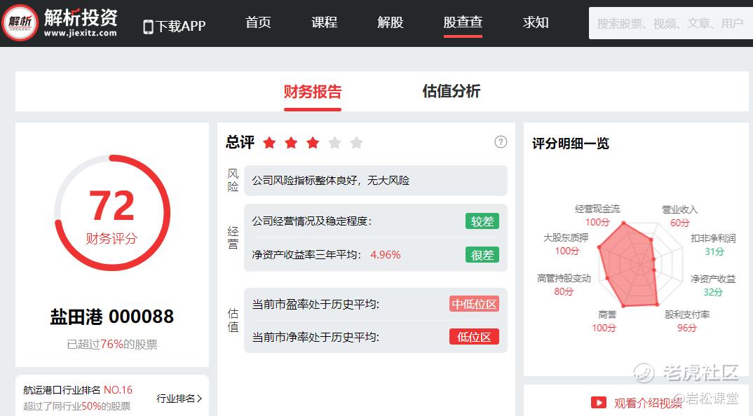The image size is (753, 416).
Task: Open the 课程 nav item
Action: [x=324, y=22]
